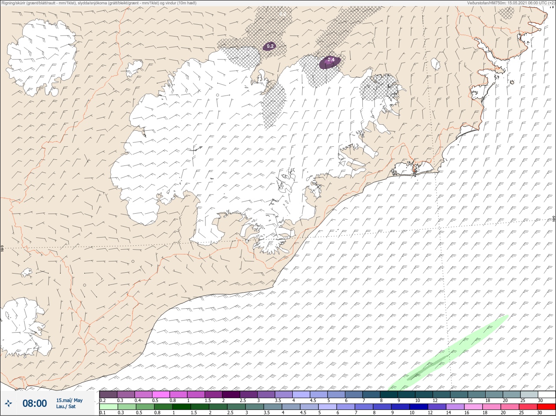Click the '25' label under the upper legend row
The width and height of the screenshot is (556, 416).
coord(523,400)
